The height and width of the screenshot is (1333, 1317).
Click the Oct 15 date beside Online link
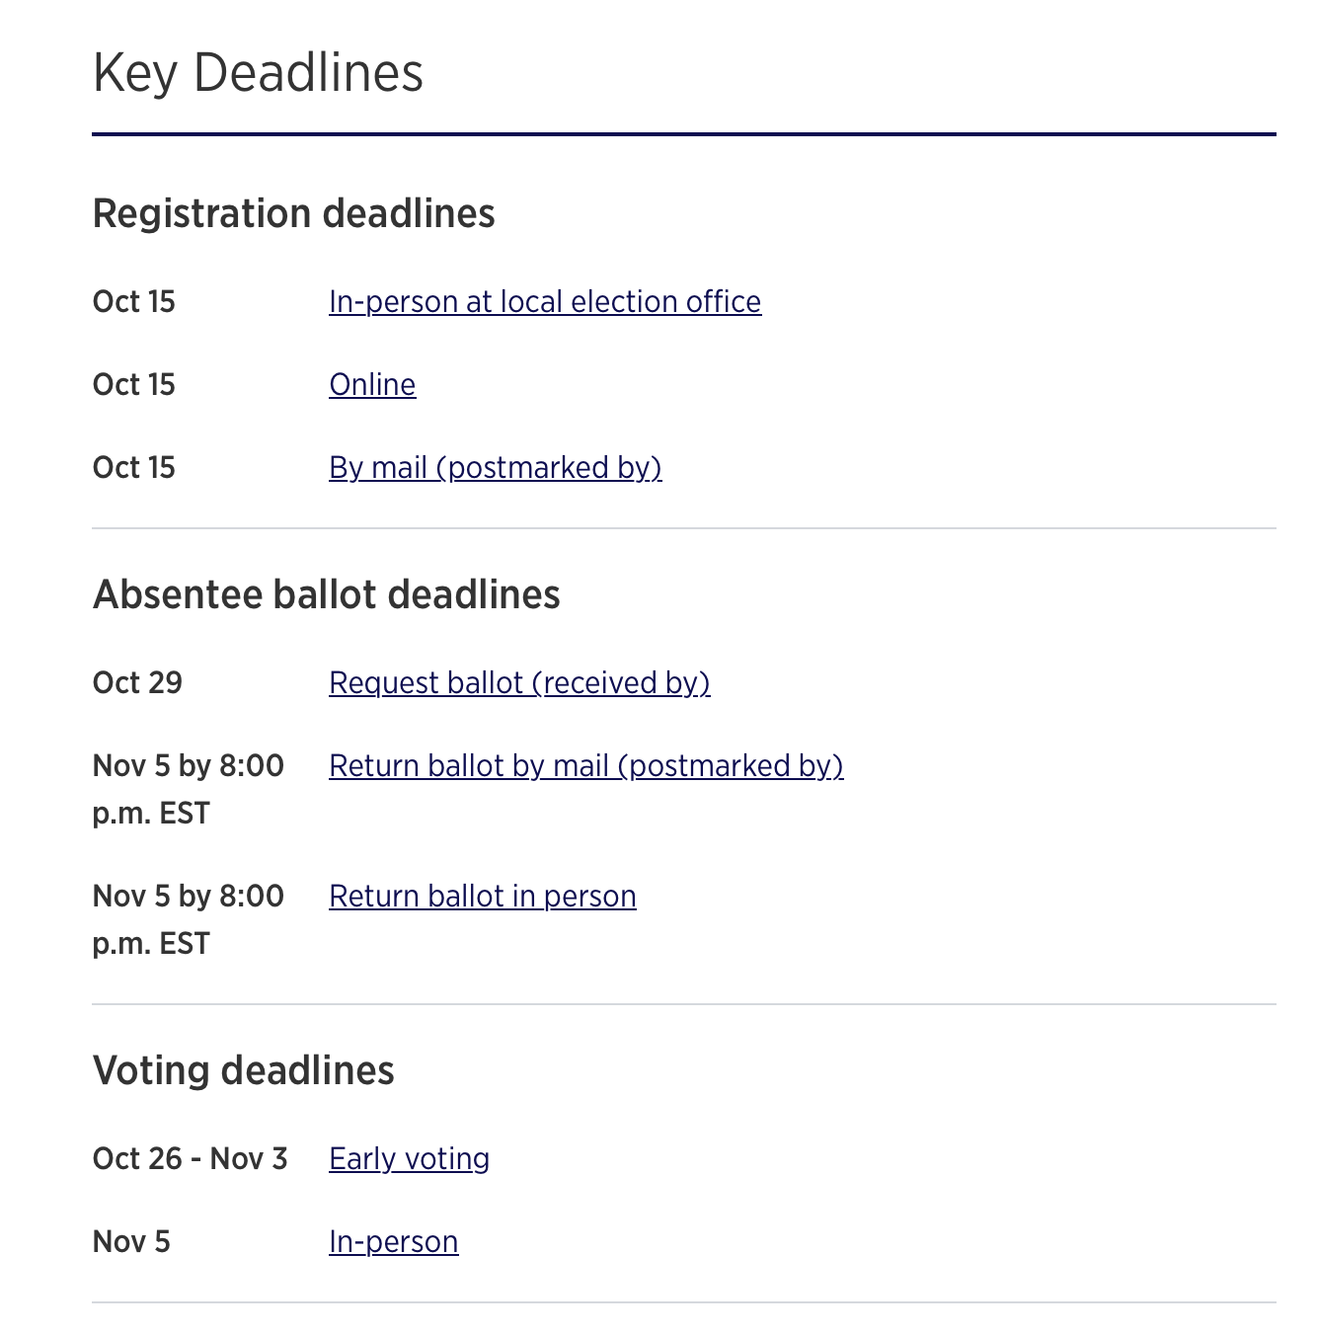point(133,385)
